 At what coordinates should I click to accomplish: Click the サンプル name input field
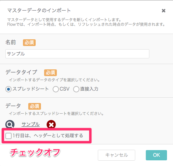[77, 54]
